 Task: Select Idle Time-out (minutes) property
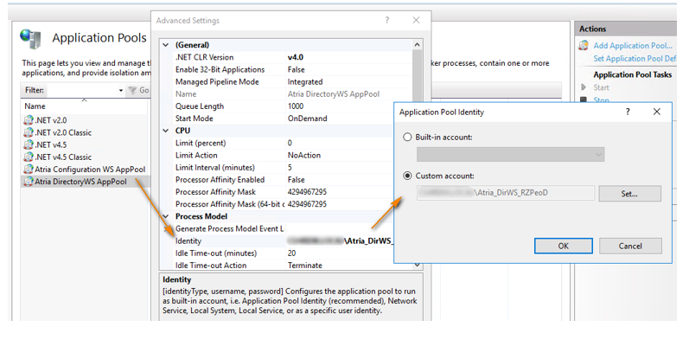coord(216,253)
